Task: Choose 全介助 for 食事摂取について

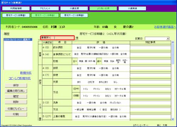Action: [x=124, y=54]
